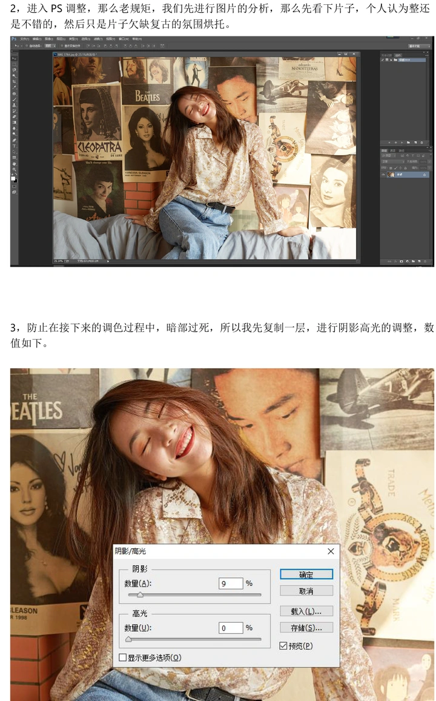Click the foreground color swatch
The height and width of the screenshot is (701, 436).
(x=13, y=178)
